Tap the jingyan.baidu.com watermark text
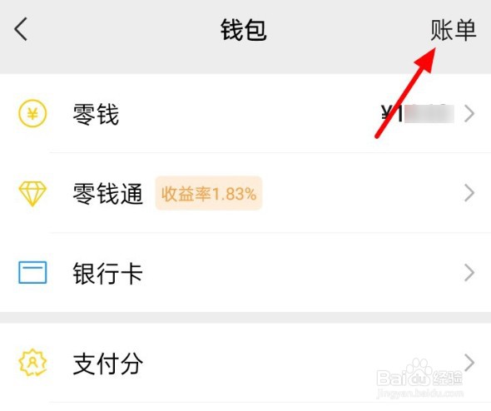This screenshot has width=491, height=411. pos(419,394)
